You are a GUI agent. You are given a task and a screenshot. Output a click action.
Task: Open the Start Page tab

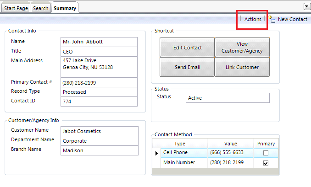16,8
